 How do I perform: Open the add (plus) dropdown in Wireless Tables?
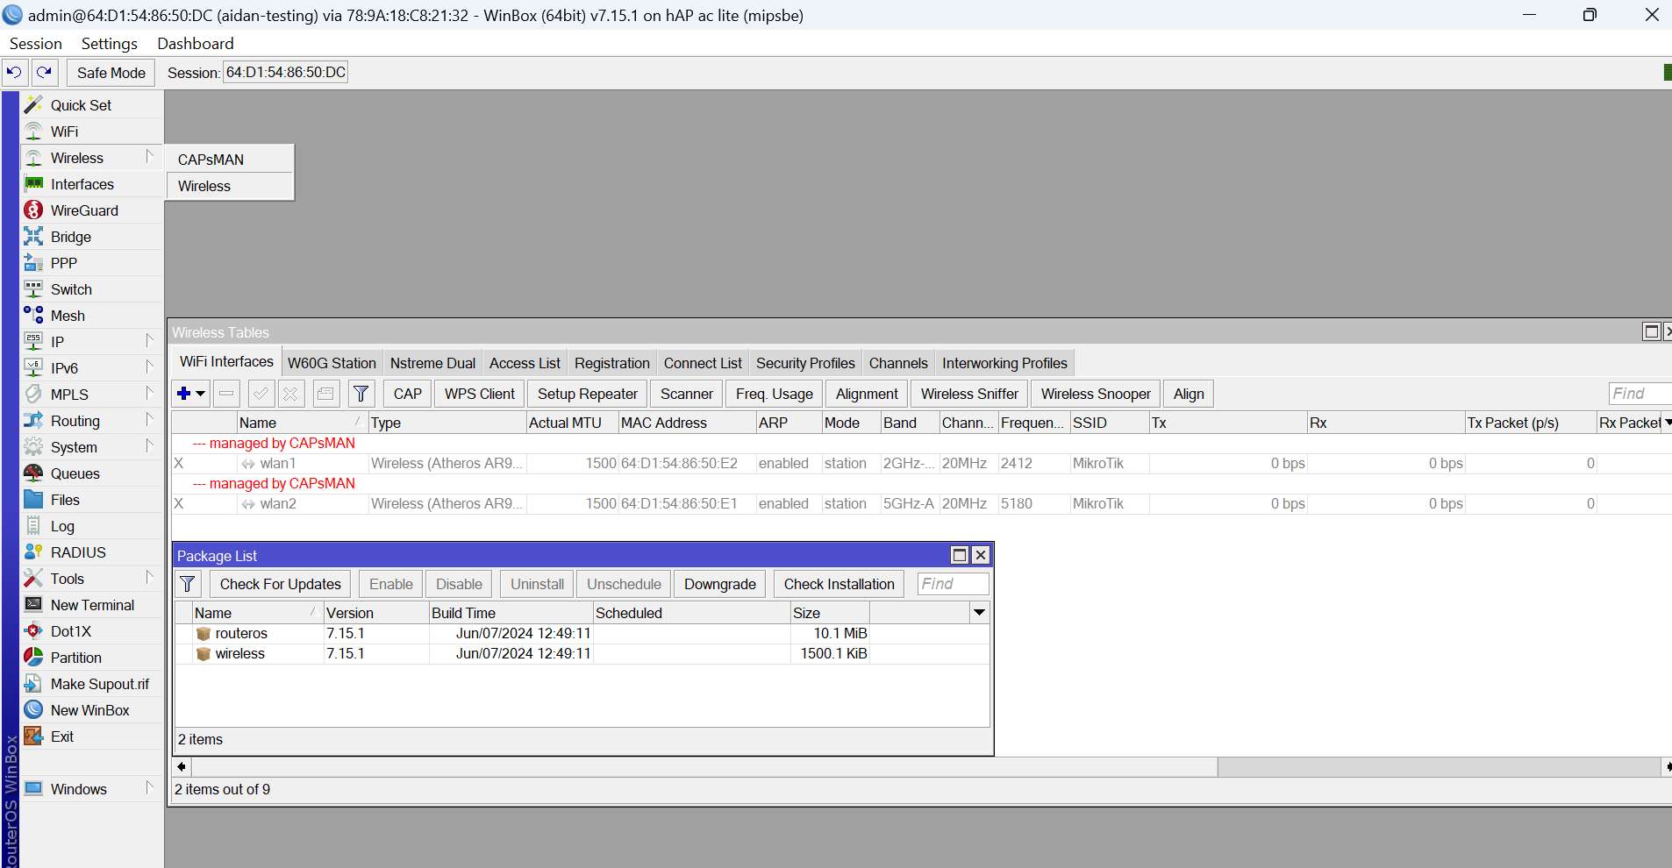click(191, 394)
